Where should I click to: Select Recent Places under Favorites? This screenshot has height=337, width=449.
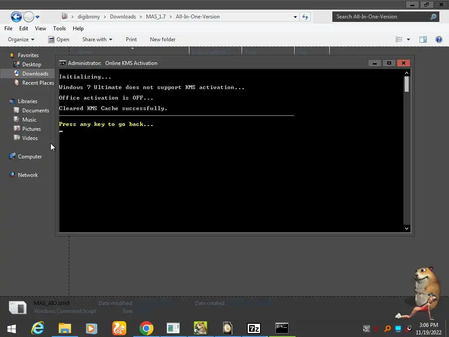[38, 83]
